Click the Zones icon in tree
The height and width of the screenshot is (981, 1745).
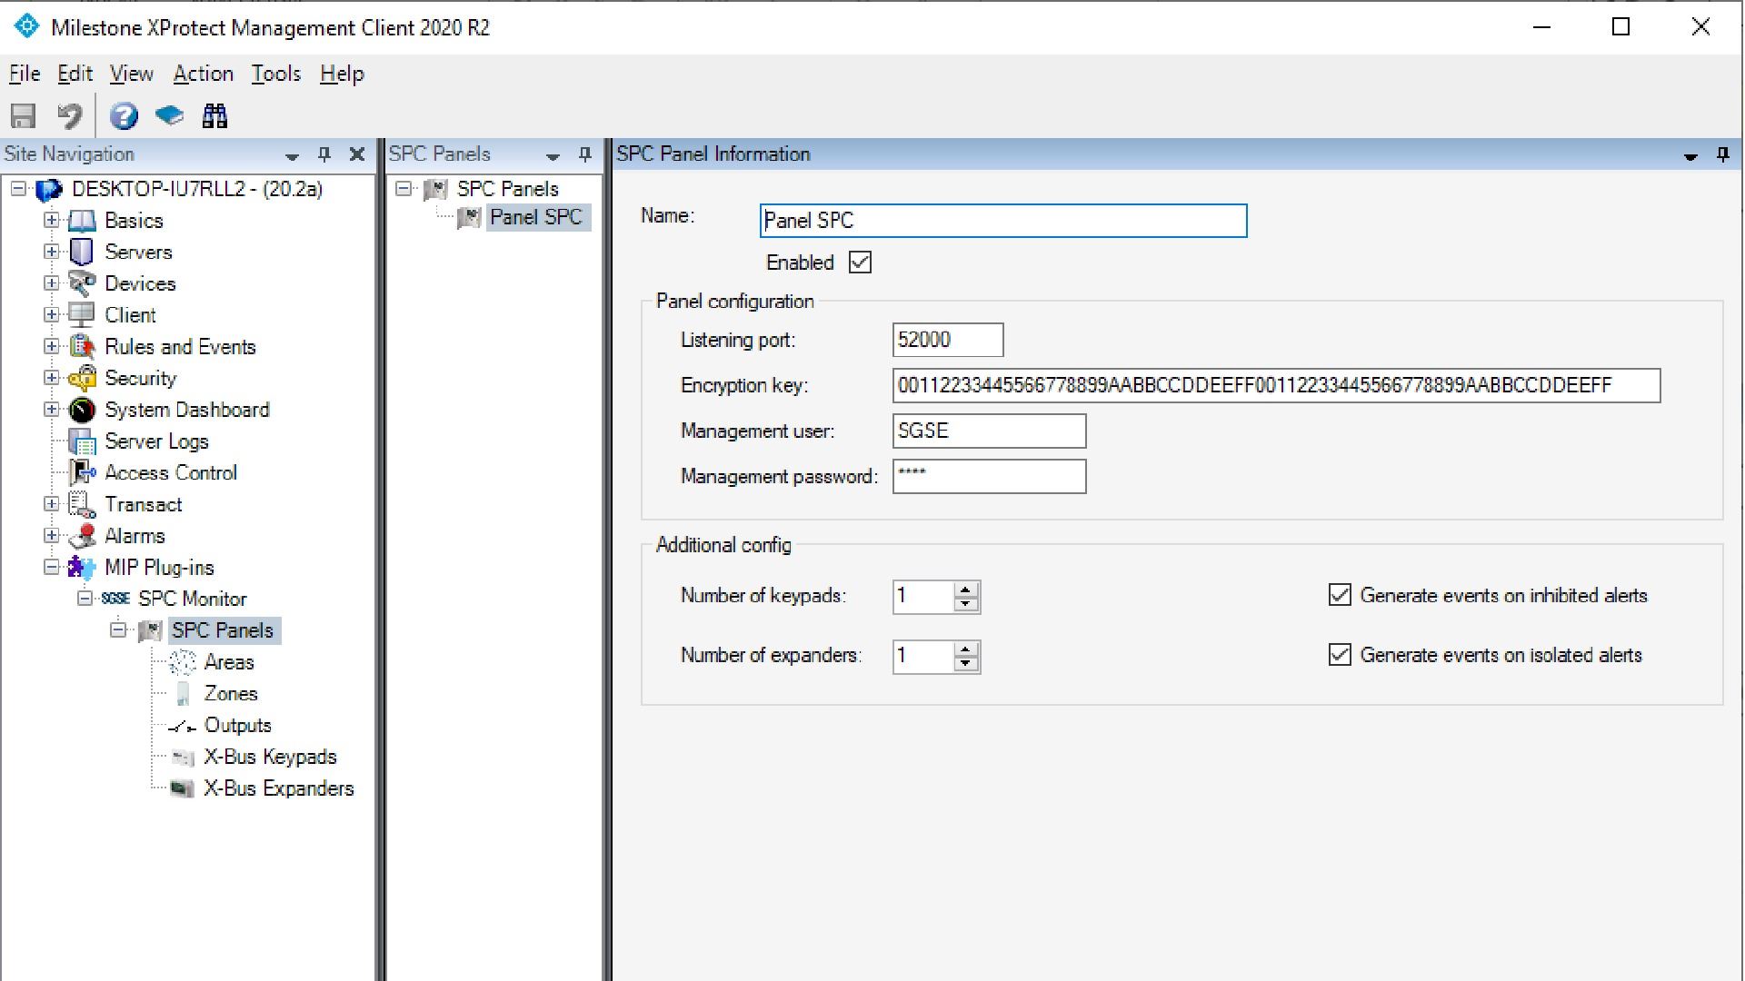(x=183, y=694)
